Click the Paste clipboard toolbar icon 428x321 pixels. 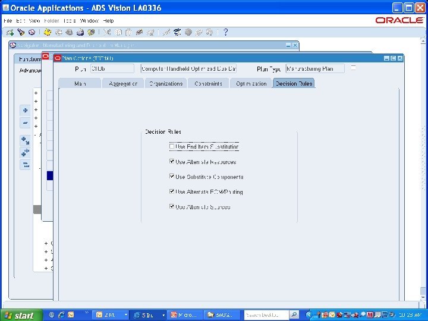[128, 33]
